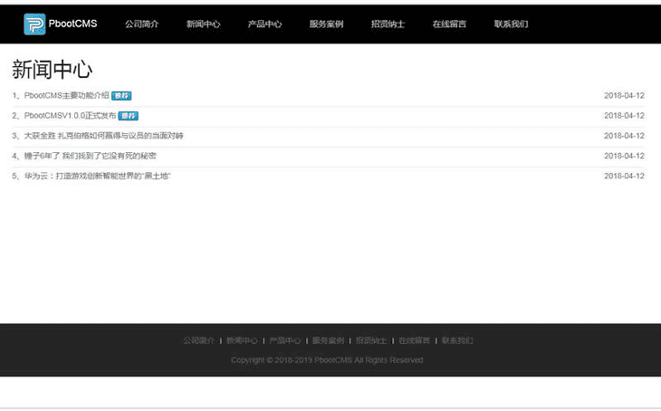Follow footer link 公司简介
661x411 pixels.
tap(198, 340)
